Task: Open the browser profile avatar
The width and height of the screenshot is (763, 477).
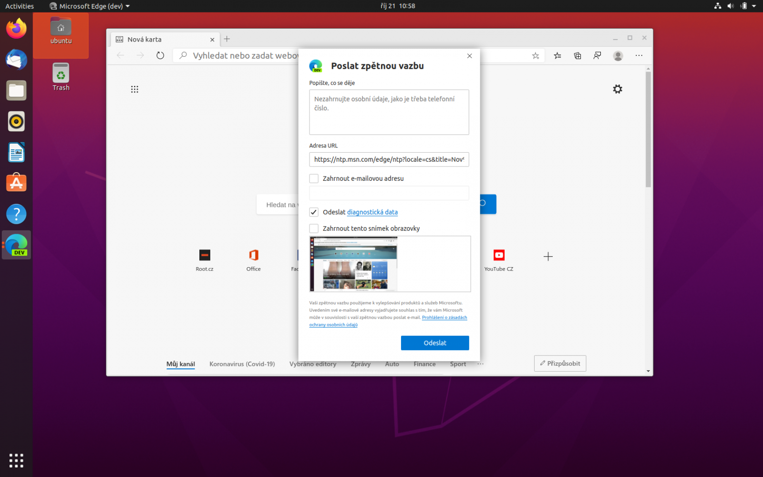Action: (x=618, y=55)
